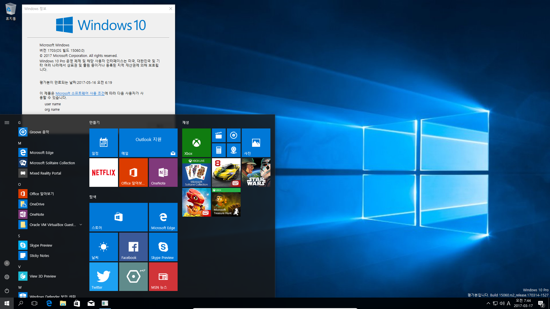Image resolution: width=550 pixels, height=309 pixels.
Task: Open taskbar Search magnifier
Action: [21, 303]
